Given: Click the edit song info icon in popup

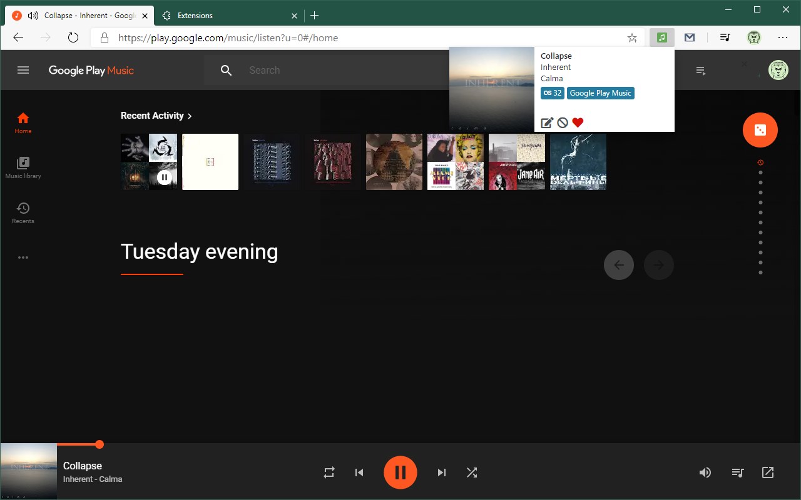Looking at the screenshot, I should [x=547, y=122].
